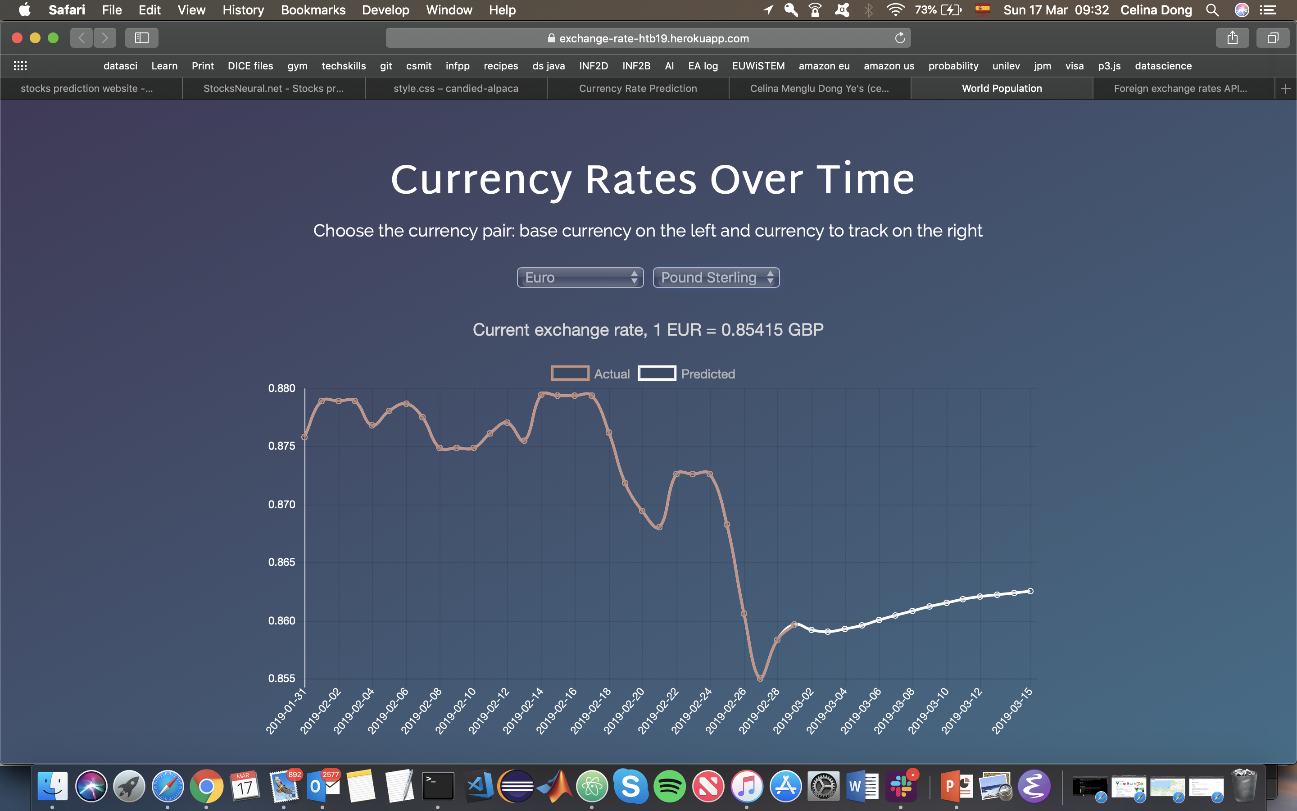Click the browser forward arrow
1297x811 pixels.
click(x=105, y=38)
